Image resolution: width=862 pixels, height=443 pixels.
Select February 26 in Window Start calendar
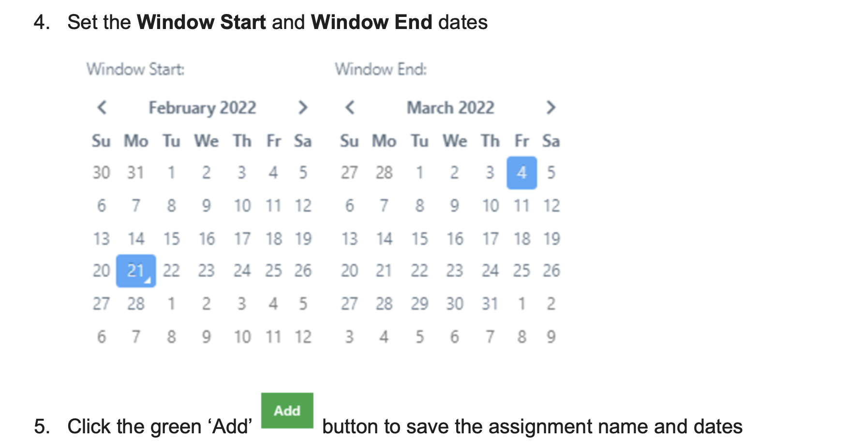click(x=303, y=271)
